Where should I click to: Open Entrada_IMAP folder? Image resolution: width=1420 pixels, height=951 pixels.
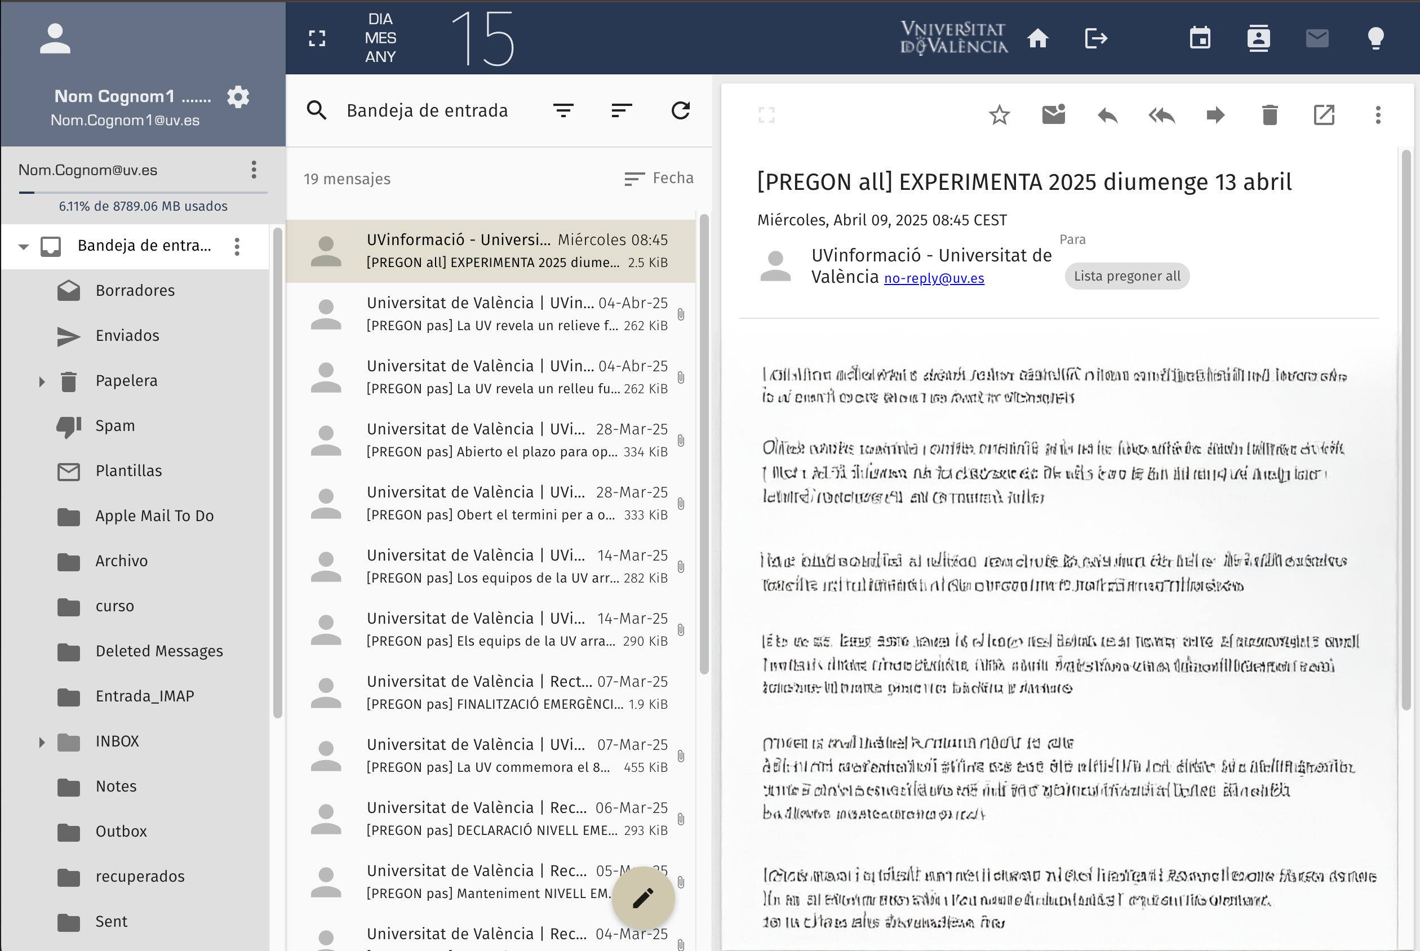click(x=135, y=696)
